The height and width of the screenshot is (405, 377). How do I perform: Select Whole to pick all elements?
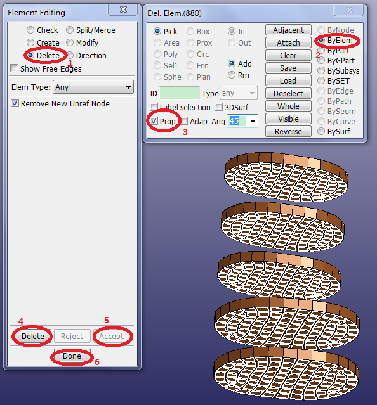coord(288,106)
